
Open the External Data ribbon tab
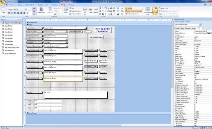coord(30,5)
